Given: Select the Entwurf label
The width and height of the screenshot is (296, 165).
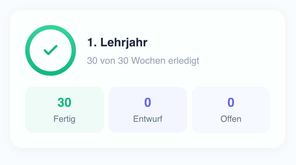Looking at the screenshot, I should (148, 119).
